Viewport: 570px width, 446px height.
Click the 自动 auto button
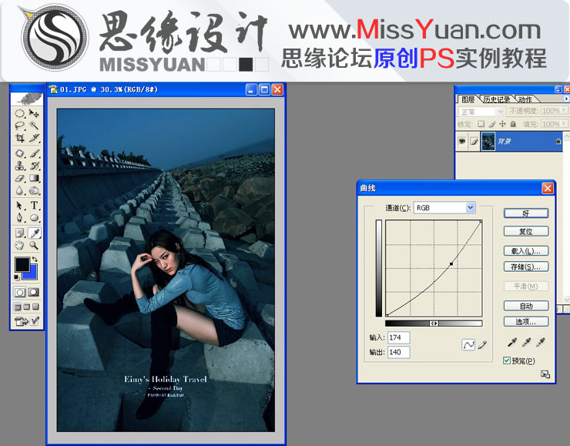tap(525, 306)
